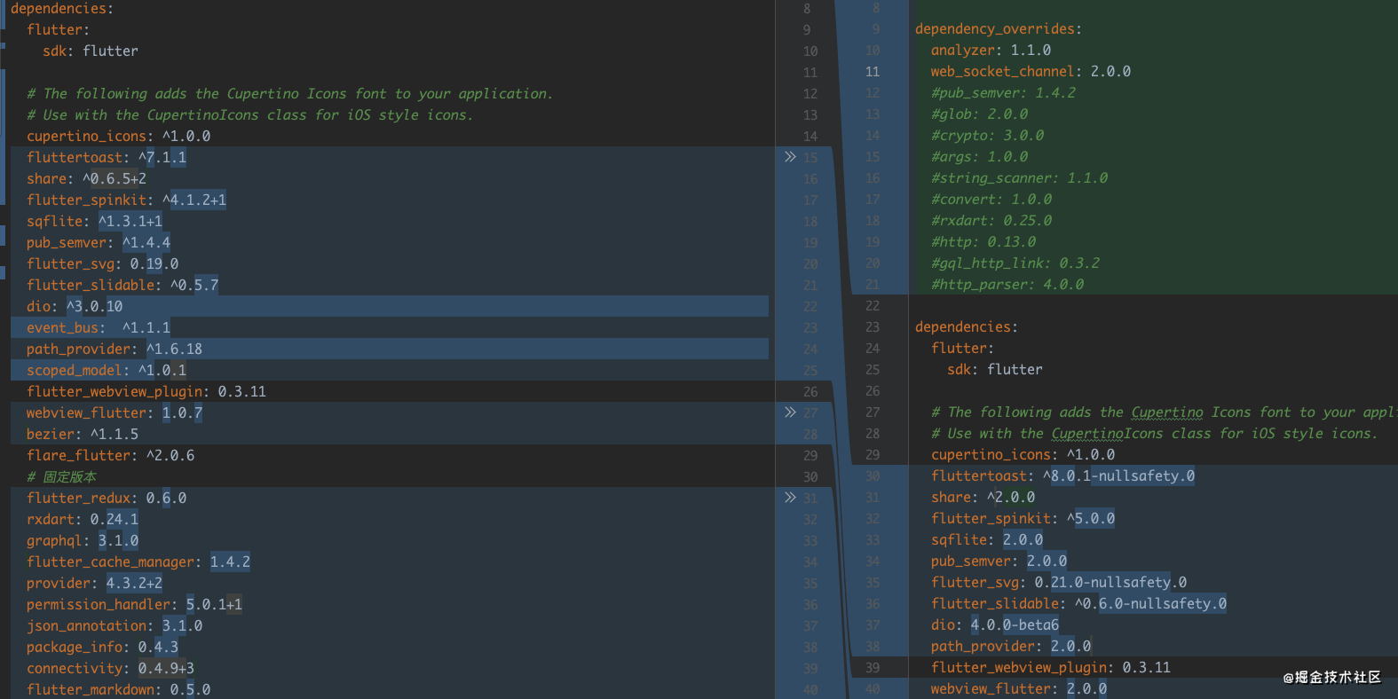Screen dimensions: 1398x699
Task: Click the 'connectivity: 0.4.9+3' line
Action: [x=110, y=668]
